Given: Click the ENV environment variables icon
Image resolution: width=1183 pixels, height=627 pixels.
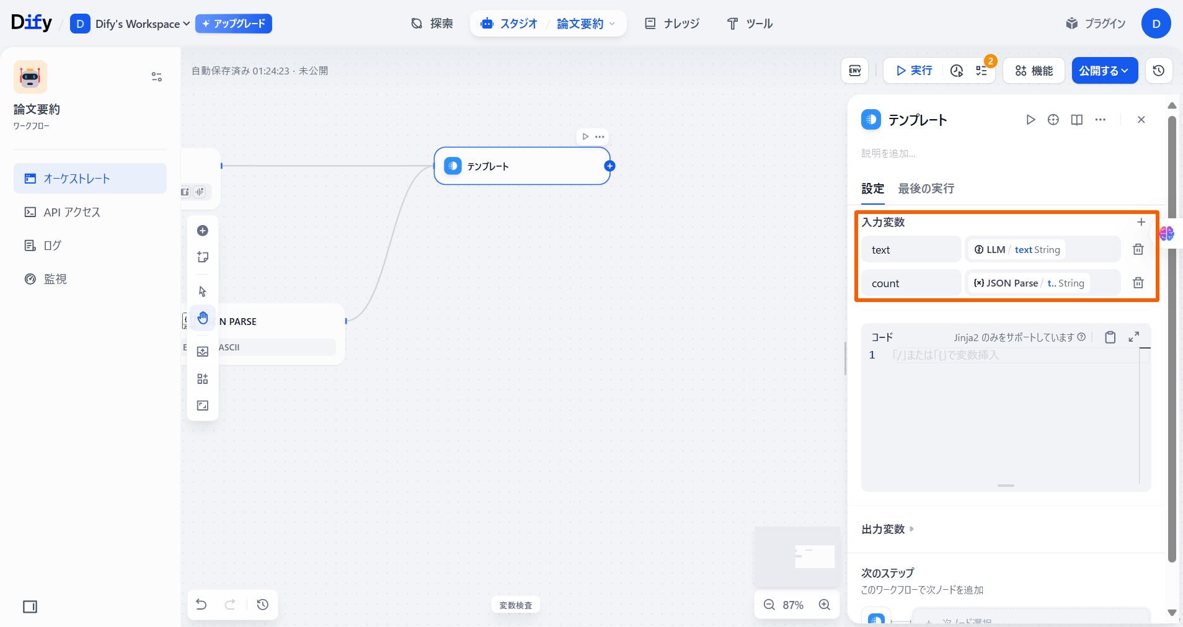Looking at the screenshot, I should [x=854, y=71].
